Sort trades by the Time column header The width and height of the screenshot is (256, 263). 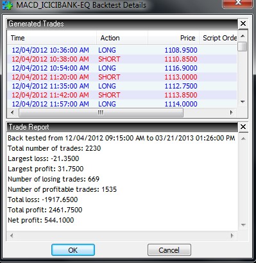click(x=51, y=38)
